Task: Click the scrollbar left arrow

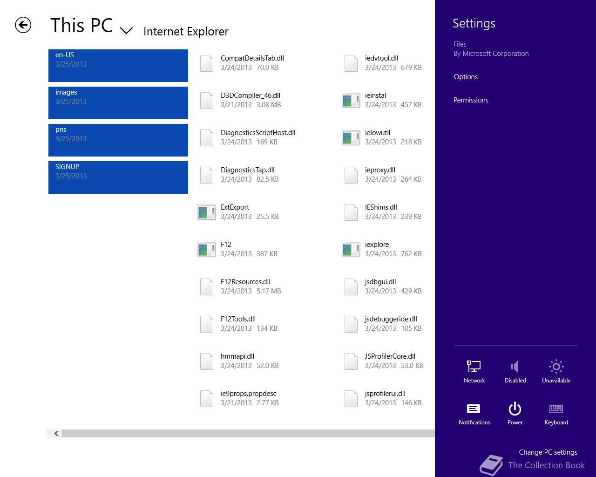Action: click(x=56, y=434)
